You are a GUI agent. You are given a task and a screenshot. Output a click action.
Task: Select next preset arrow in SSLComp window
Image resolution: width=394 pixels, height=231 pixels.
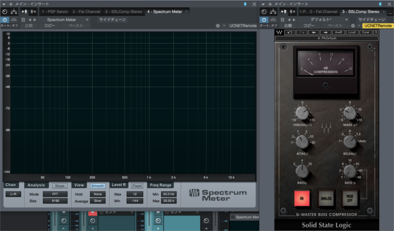click(x=294, y=20)
